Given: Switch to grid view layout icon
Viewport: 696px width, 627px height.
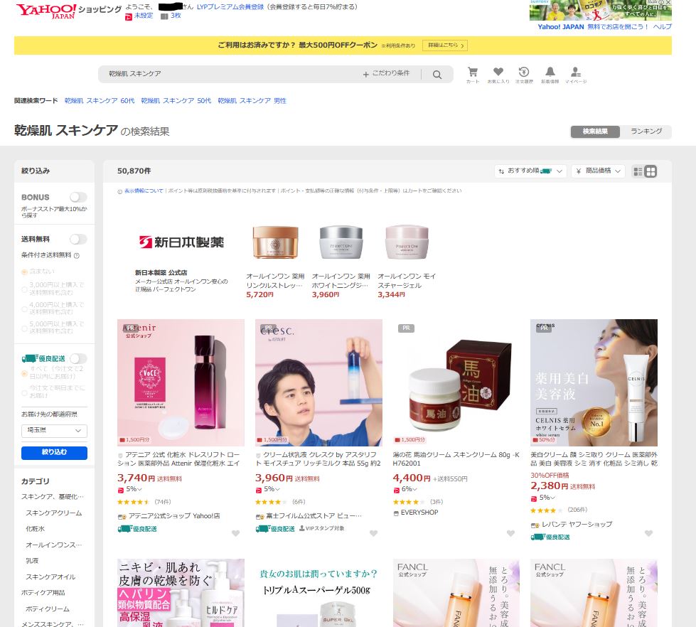Looking at the screenshot, I should (651, 171).
